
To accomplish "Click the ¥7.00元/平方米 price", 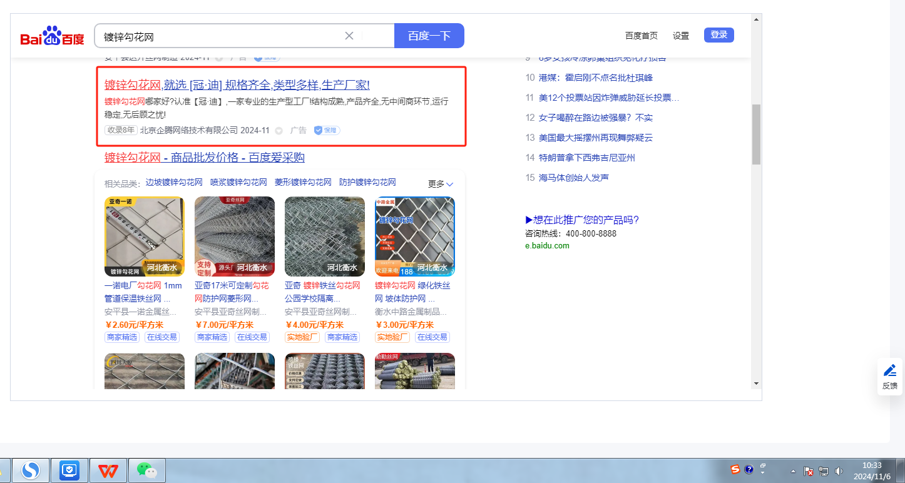I will tap(224, 325).
